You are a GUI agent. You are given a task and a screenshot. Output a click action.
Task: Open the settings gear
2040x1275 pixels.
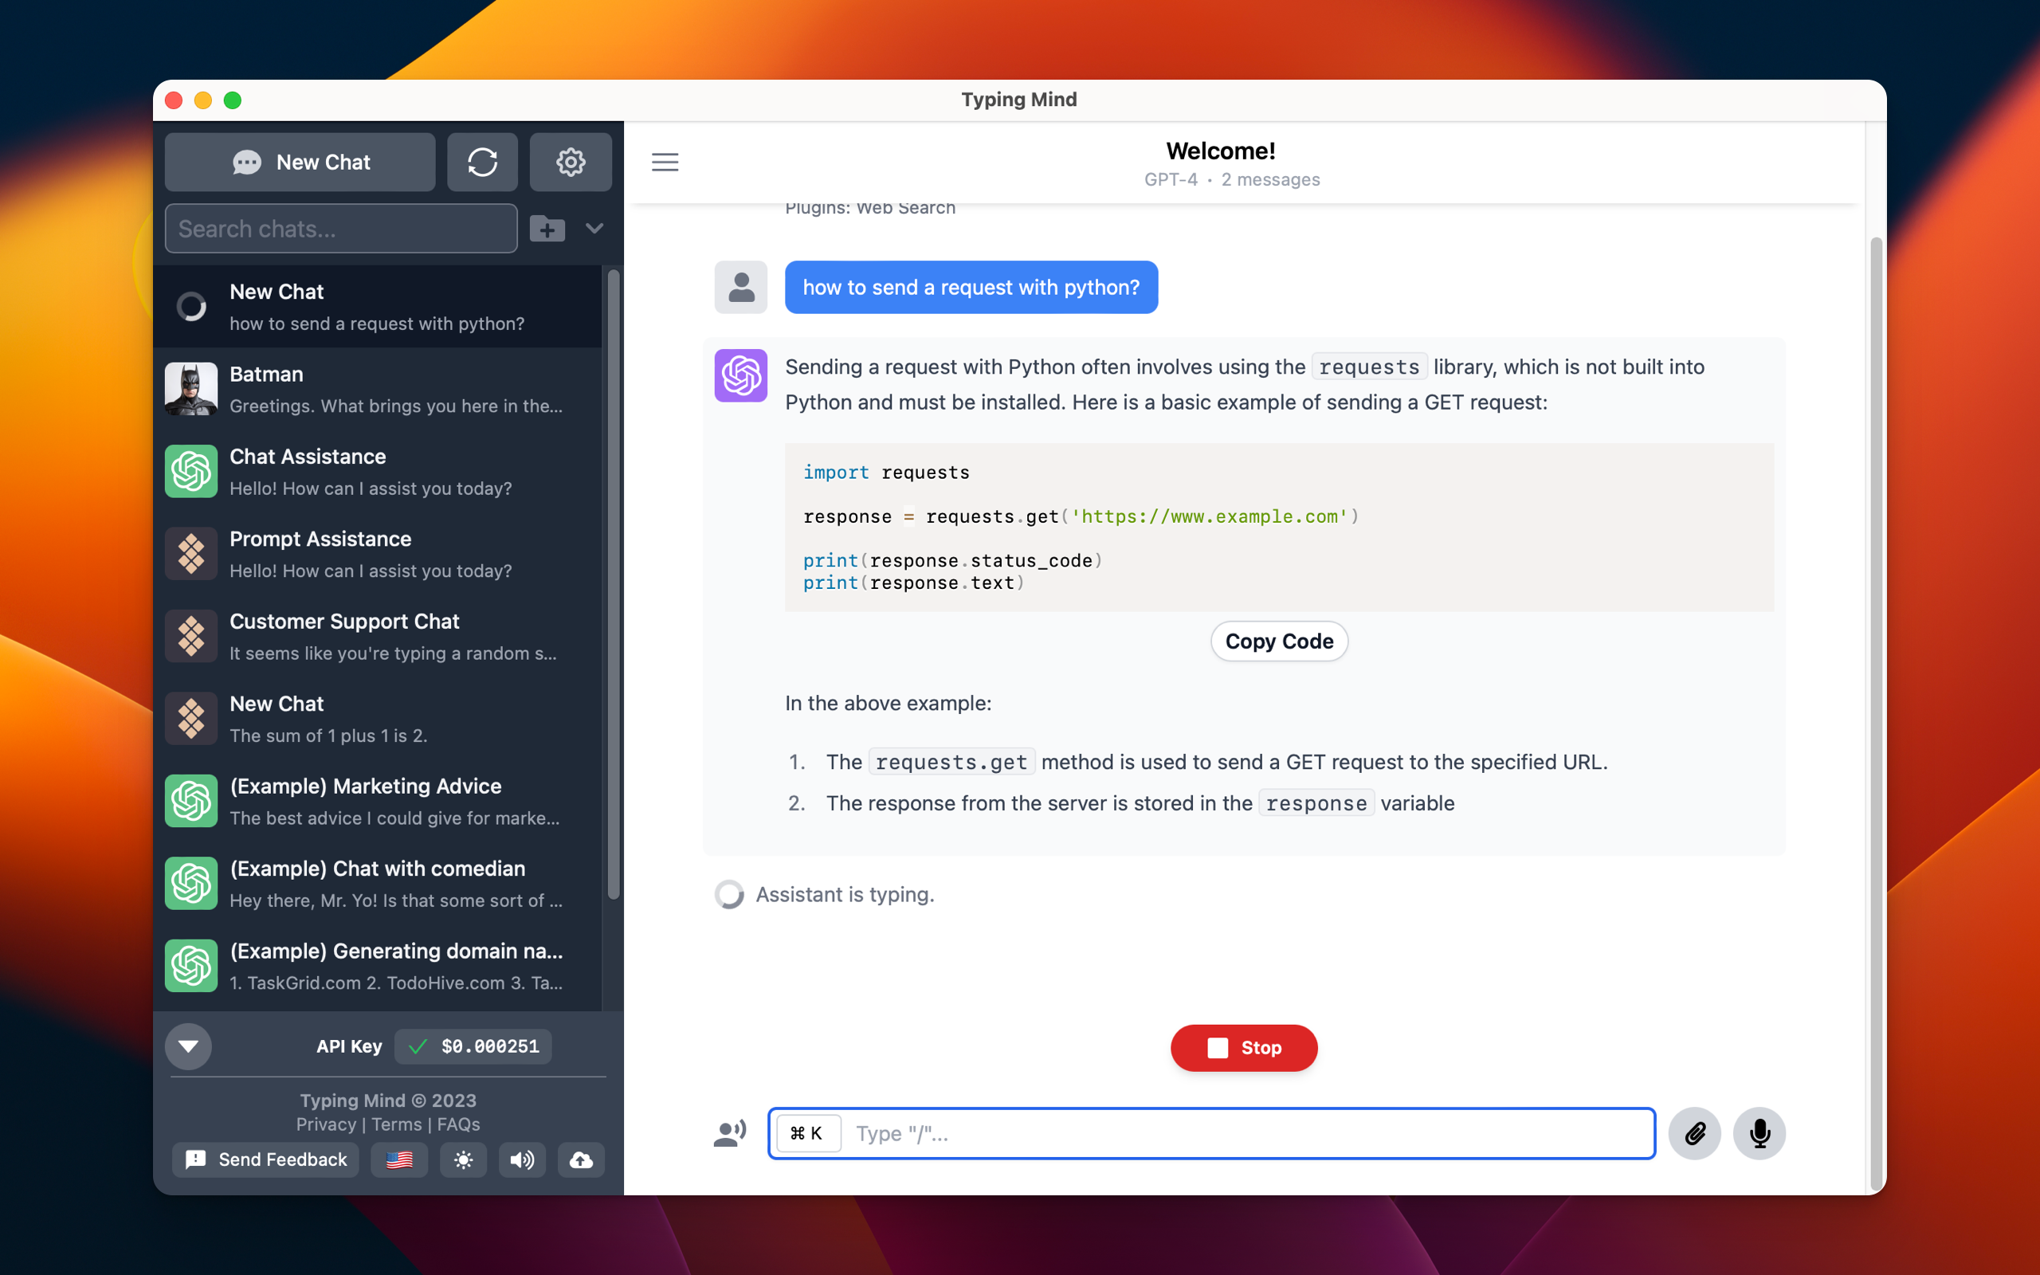point(571,162)
